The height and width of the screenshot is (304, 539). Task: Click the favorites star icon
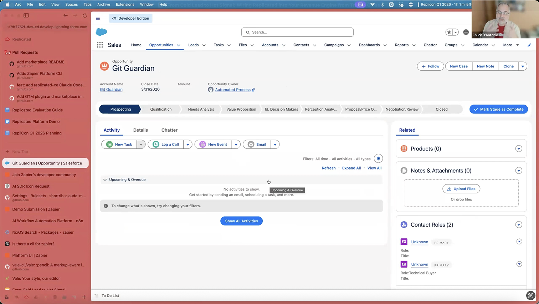[449, 32]
